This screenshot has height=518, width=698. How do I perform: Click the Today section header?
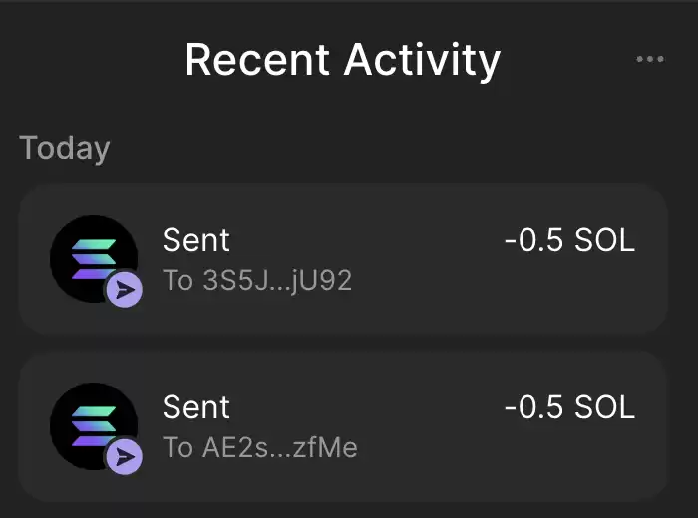65,149
